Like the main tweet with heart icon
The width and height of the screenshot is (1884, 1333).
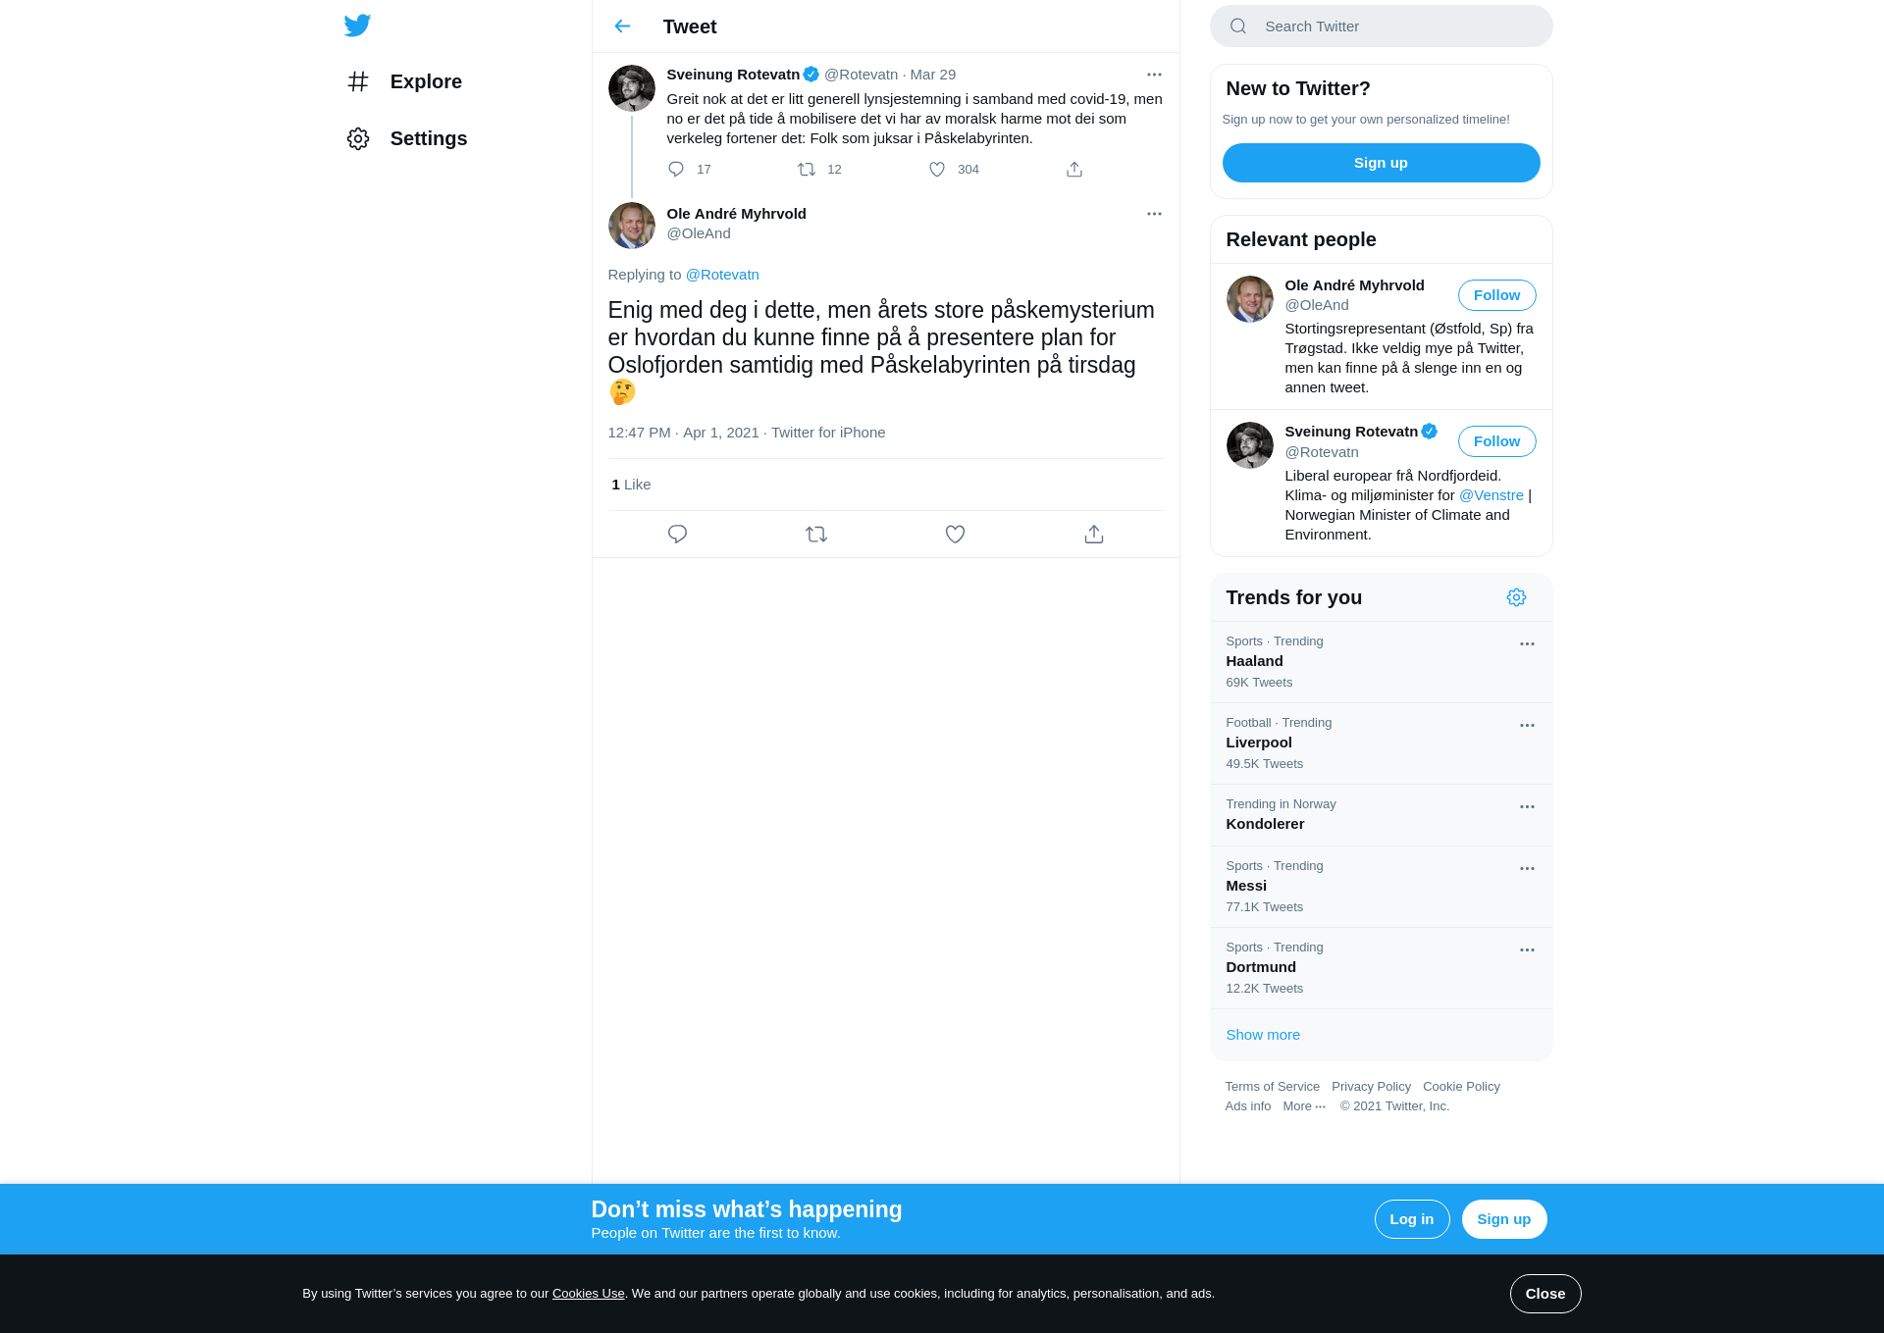[x=955, y=535]
